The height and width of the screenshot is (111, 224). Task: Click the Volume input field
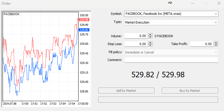(136, 36)
